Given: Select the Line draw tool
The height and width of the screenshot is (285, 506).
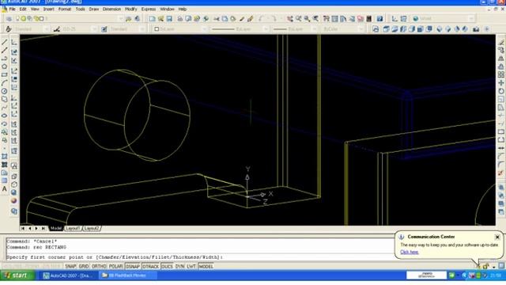Looking at the screenshot, I should coord(4,42).
